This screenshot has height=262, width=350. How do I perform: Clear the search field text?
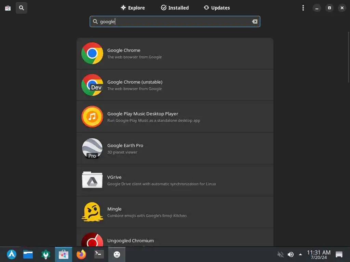pyautogui.click(x=255, y=21)
